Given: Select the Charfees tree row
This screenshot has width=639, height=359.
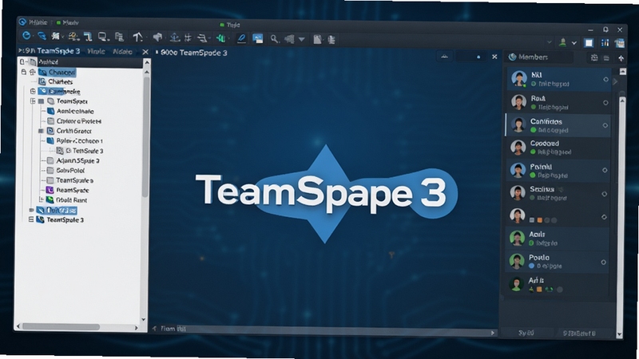Looking at the screenshot, I should point(61,81).
